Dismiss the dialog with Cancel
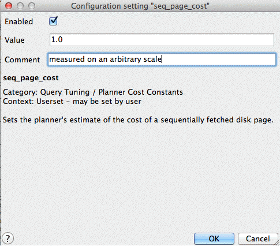Screen dimensions: 280x246 pyautogui.click(x=257, y=238)
